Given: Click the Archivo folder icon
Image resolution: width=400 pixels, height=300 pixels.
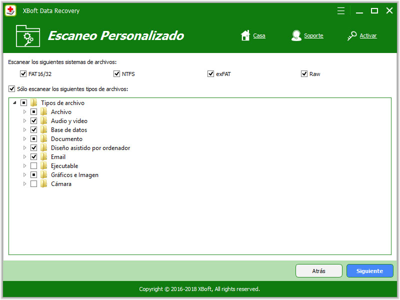Looking at the screenshot, I should (43, 111).
